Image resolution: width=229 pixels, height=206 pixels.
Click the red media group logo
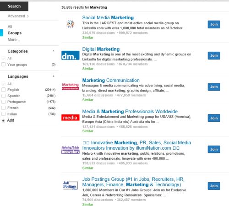[71, 118]
